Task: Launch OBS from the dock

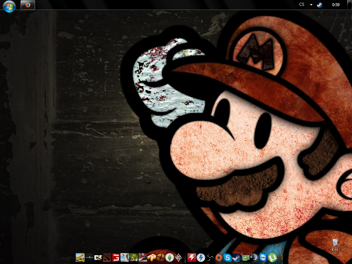Action: click(x=210, y=257)
